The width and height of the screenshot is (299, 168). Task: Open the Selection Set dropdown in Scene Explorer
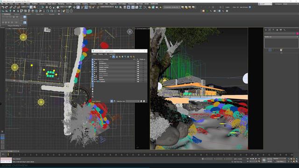[x=133, y=101]
